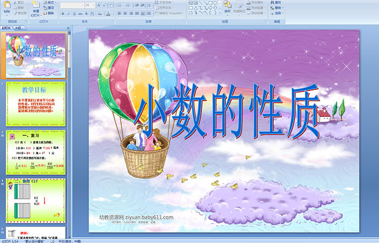Screen dimensions: 379x243
Task: Close the slides thumbnail pane
Action: (x=68, y=28)
